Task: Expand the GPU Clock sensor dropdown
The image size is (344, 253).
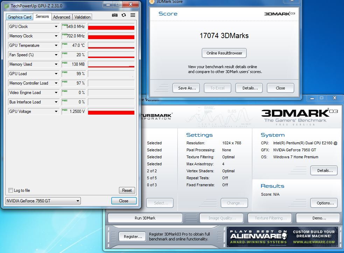Action: pos(56,27)
